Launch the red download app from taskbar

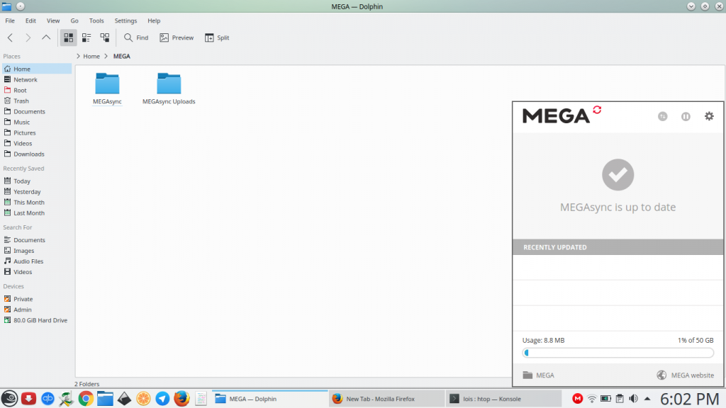tap(28, 398)
